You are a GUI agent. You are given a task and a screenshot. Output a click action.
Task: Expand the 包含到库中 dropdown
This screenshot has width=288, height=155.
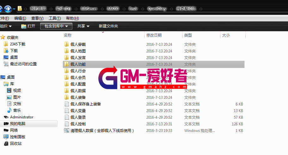tap(56, 26)
